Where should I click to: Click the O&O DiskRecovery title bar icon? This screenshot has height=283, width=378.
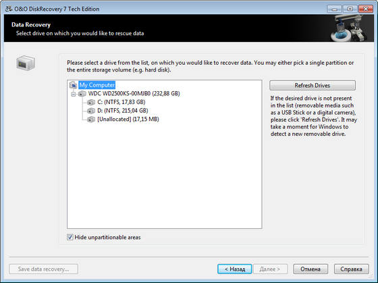coord(9,9)
